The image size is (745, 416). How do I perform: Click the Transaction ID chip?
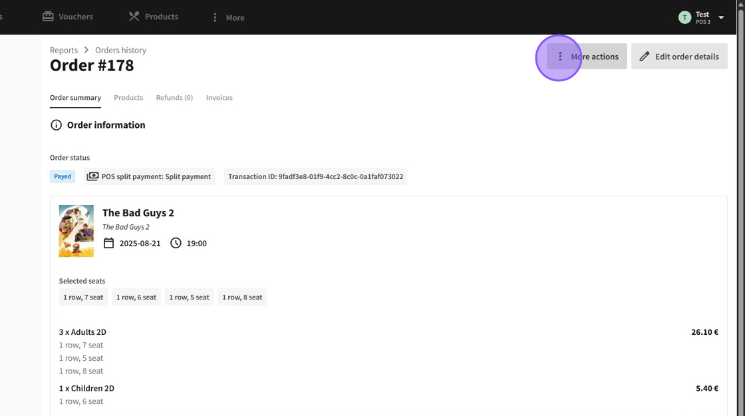tap(315, 176)
